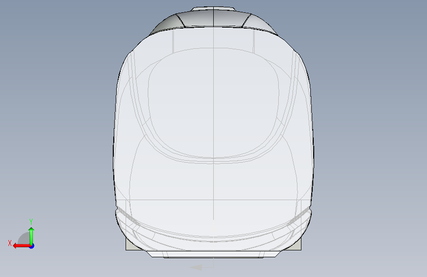Click the green Y axis arrow of the triad

tap(32, 236)
